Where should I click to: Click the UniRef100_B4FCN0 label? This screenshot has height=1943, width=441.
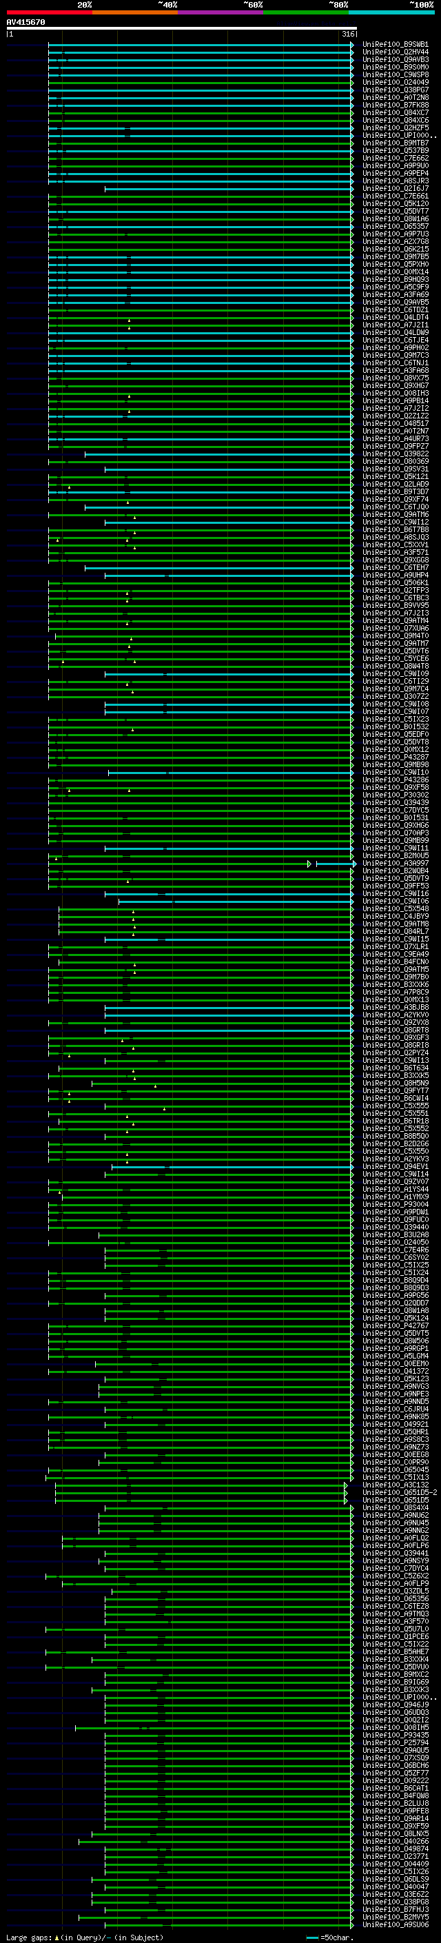(396, 962)
